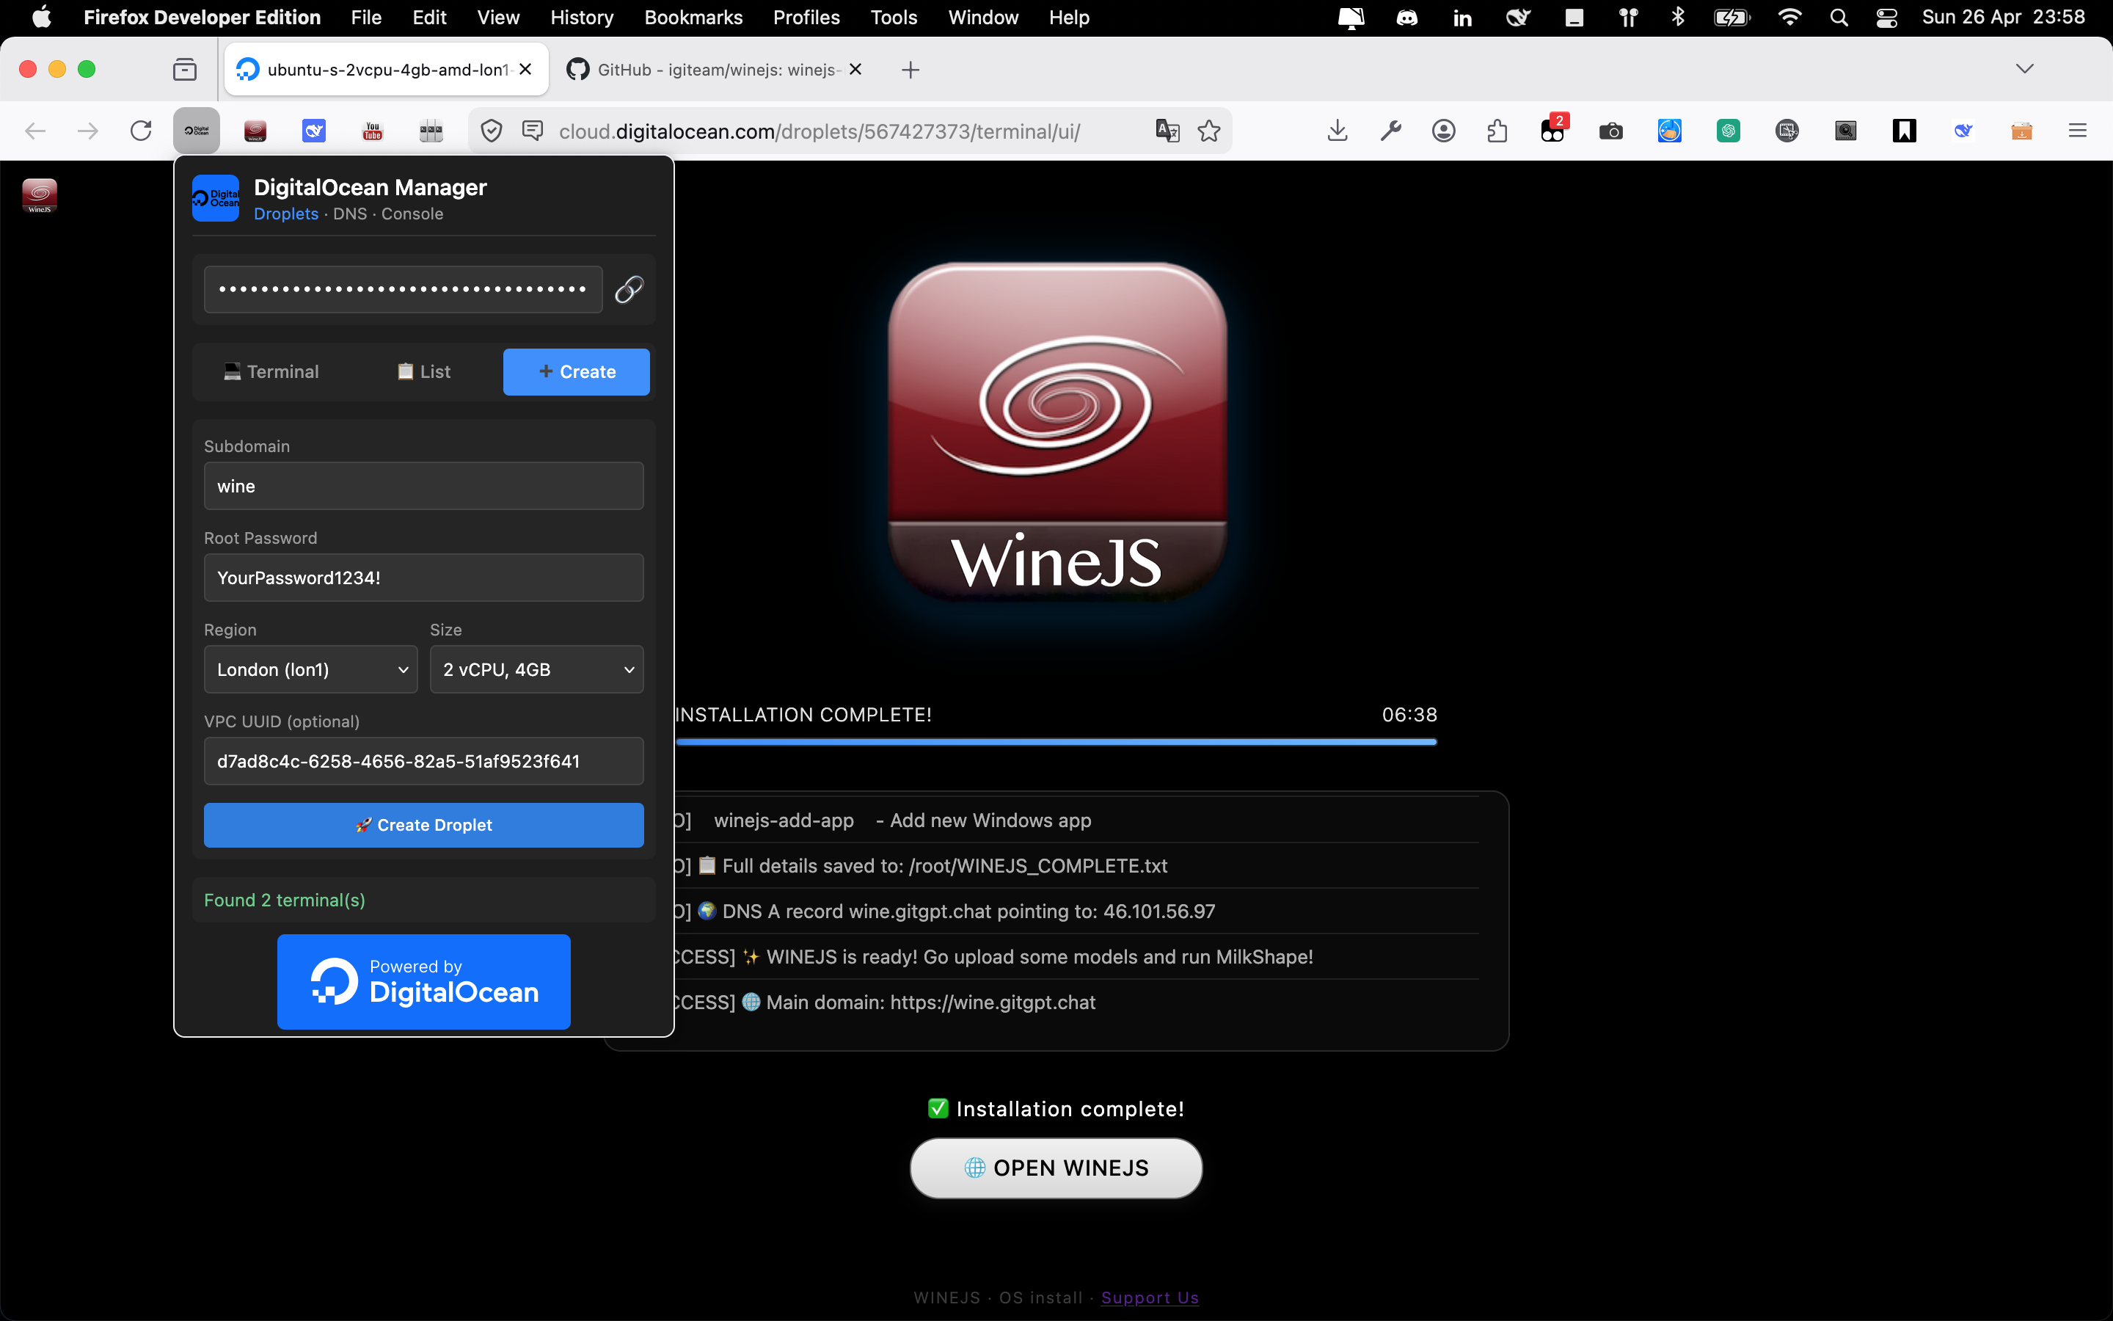Screen dimensions: 2113x1321
Task: Bookmark this page with the star icon
Action: tap(1208, 131)
